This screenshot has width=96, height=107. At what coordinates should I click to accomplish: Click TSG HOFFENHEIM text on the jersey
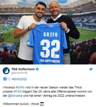point(50,61)
